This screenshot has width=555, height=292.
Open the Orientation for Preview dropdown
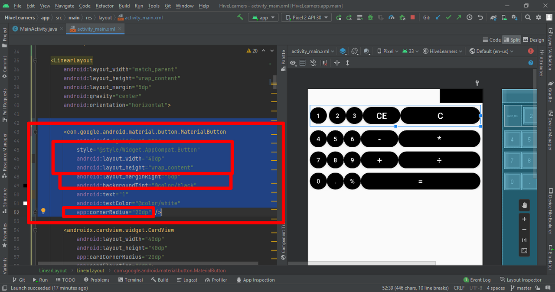[x=355, y=51]
